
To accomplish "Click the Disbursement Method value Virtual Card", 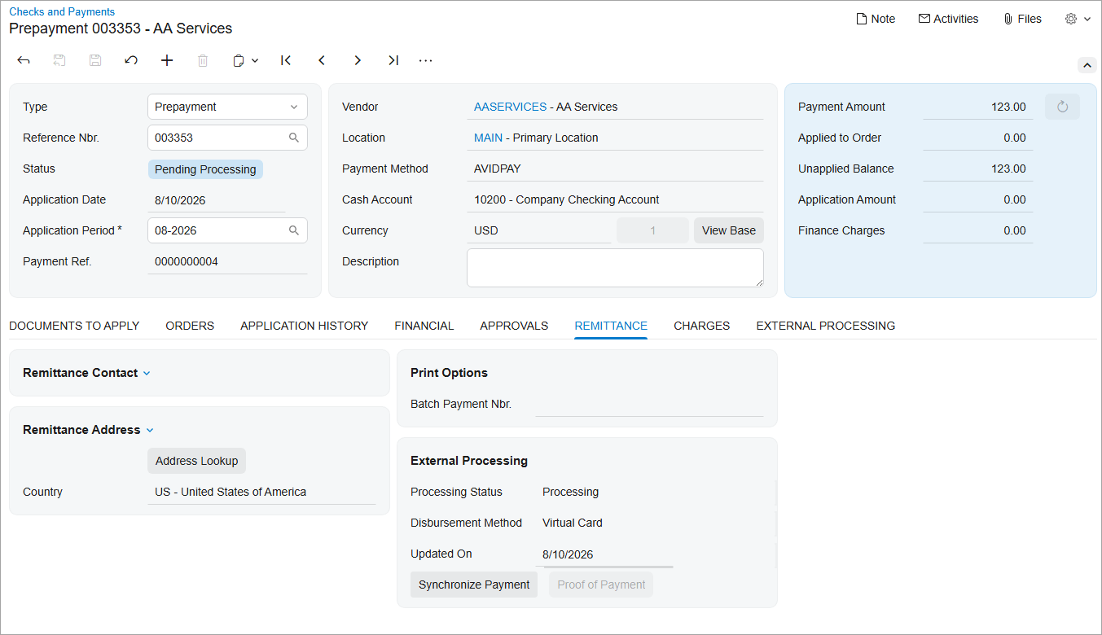I will click(x=573, y=523).
